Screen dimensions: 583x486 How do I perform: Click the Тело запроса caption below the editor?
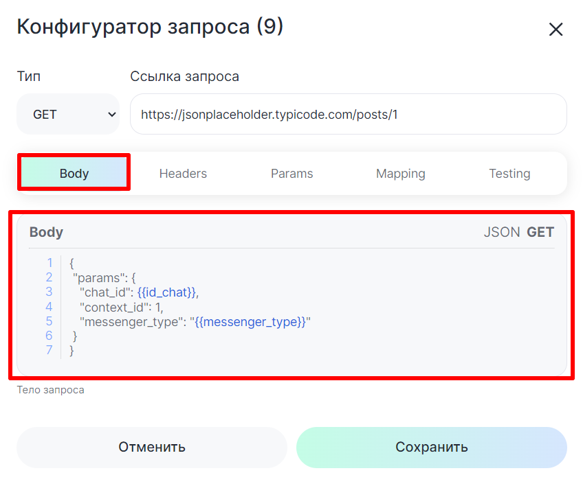(50, 390)
